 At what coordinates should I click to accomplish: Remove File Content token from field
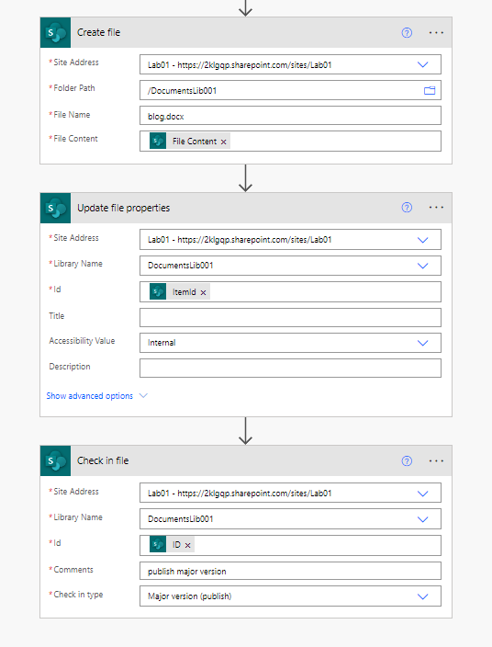pyautogui.click(x=223, y=142)
